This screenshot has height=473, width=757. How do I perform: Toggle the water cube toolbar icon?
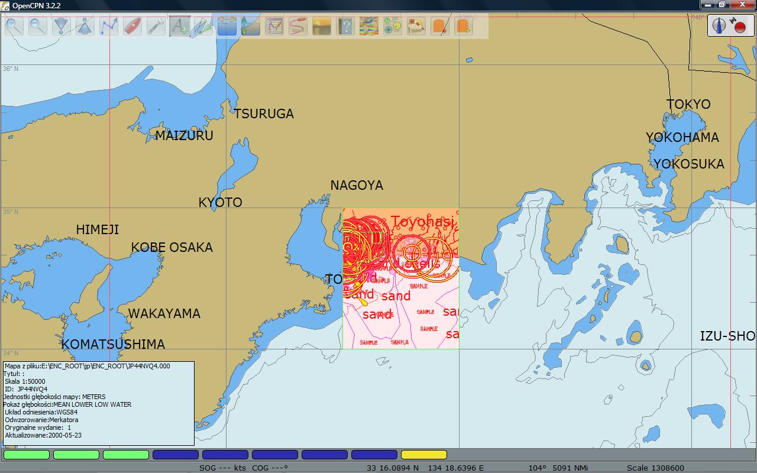click(227, 26)
